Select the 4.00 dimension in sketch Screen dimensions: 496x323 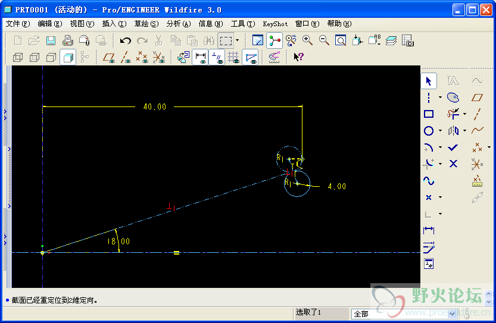tap(336, 186)
